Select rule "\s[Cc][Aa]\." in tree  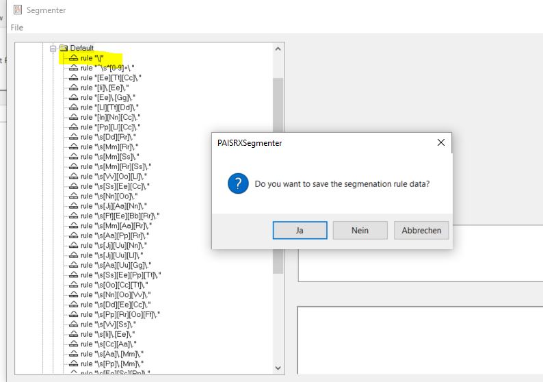108,344
